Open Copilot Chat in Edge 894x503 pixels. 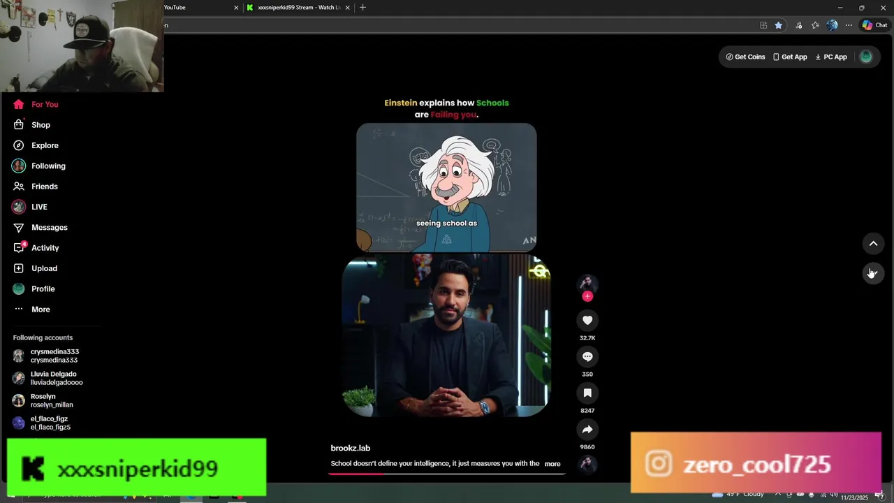(x=874, y=25)
